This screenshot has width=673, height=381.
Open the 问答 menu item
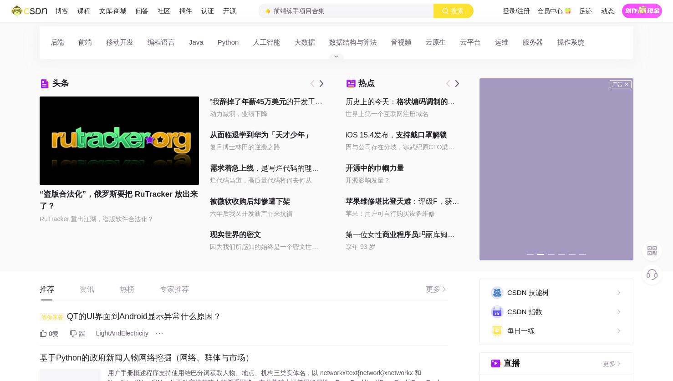pyautogui.click(x=142, y=11)
